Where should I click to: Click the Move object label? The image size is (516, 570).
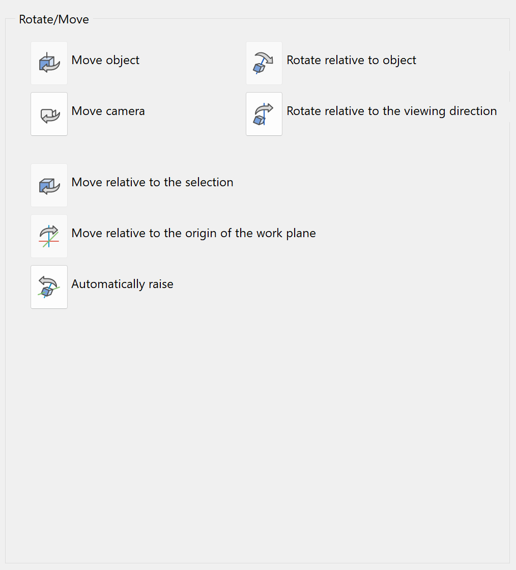pyautogui.click(x=105, y=60)
